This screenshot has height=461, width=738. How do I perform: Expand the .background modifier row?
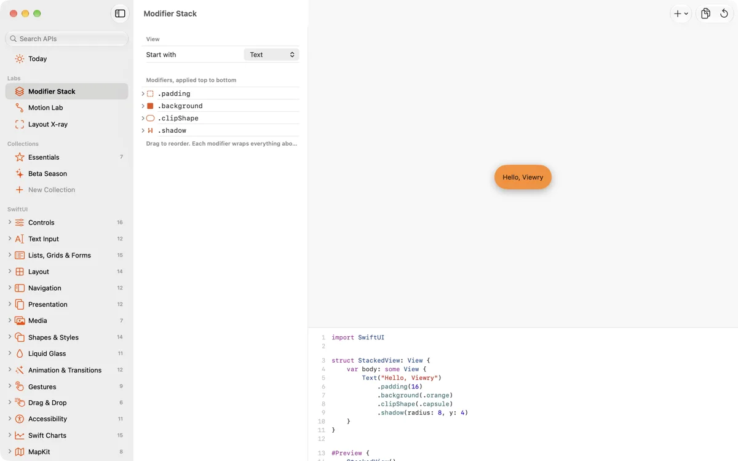143,106
